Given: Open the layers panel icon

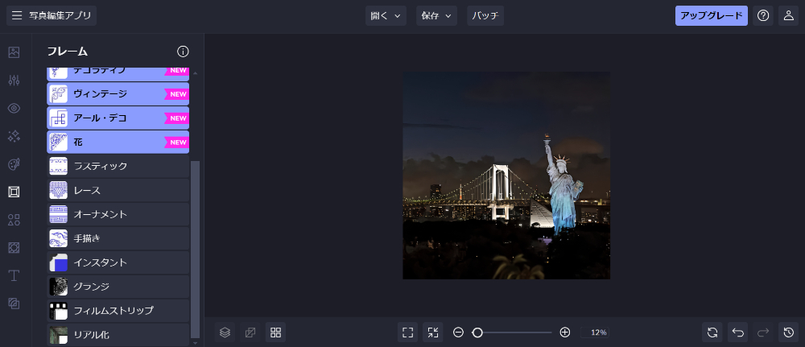Looking at the screenshot, I should (x=225, y=333).
